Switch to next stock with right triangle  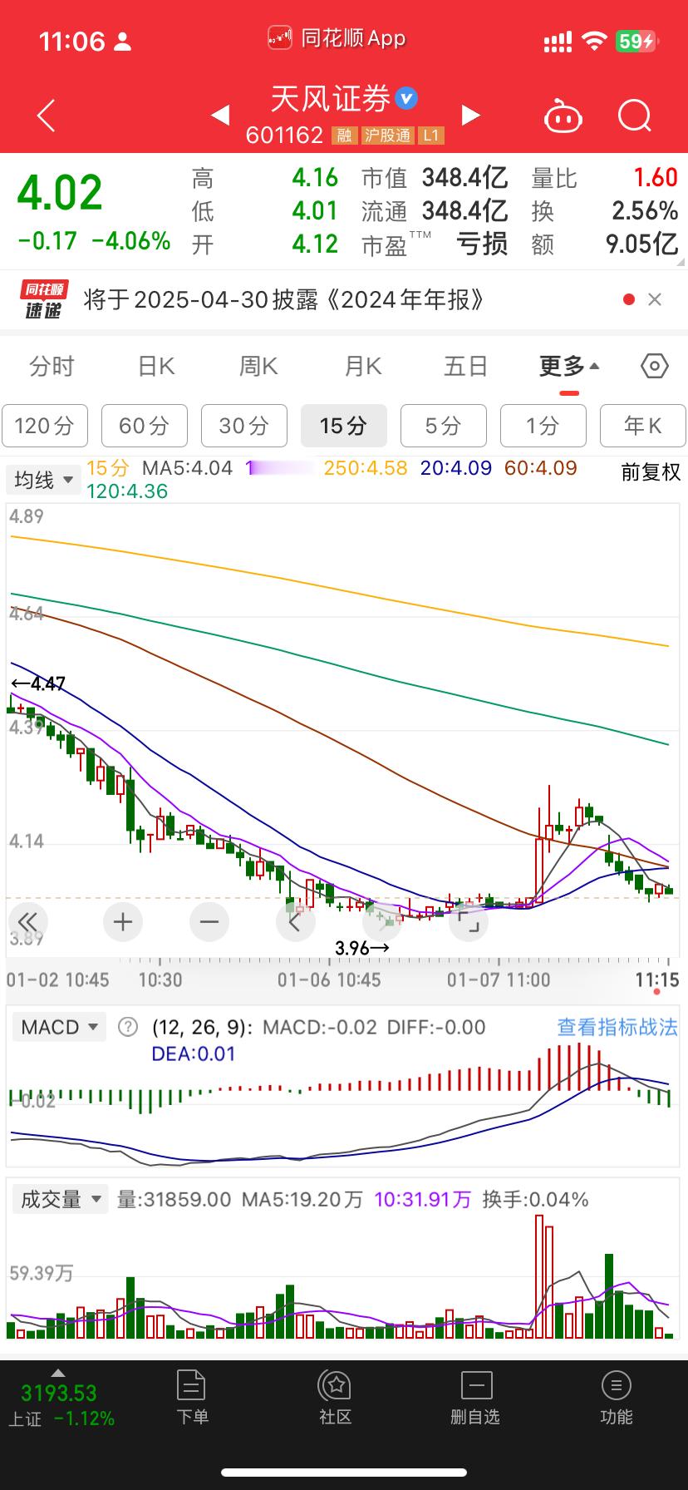(x=471, y=115)
